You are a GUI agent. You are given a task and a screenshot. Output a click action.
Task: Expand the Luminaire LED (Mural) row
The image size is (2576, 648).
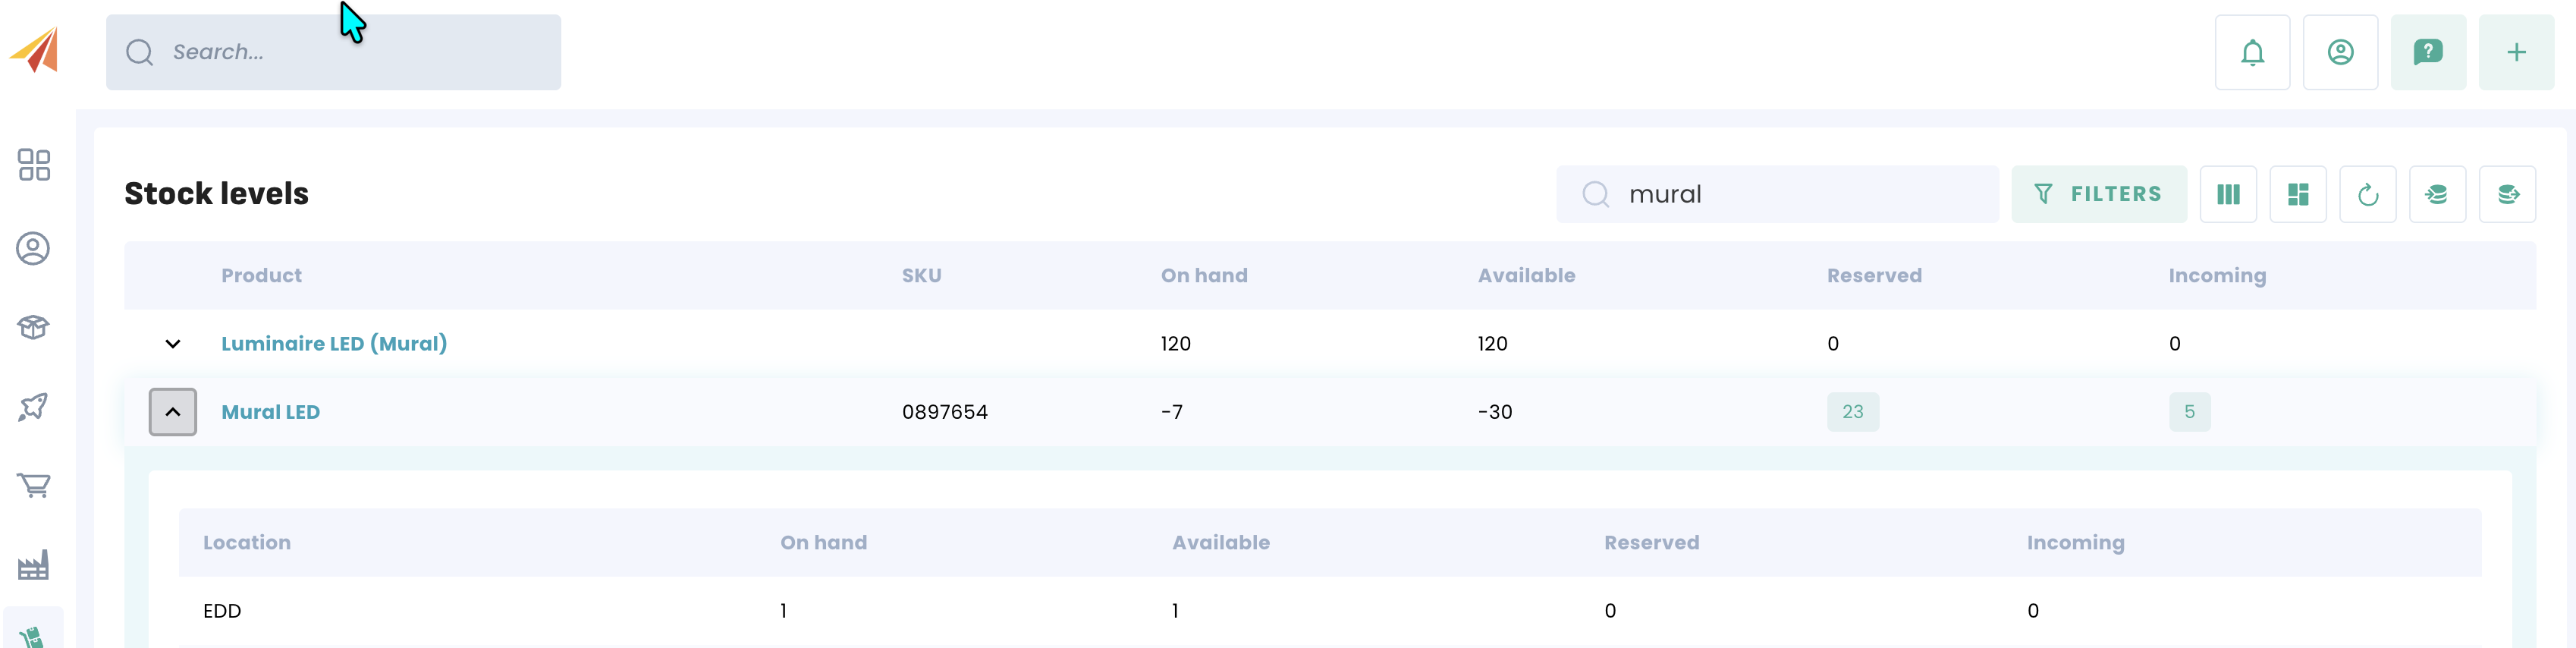point(173,344)
